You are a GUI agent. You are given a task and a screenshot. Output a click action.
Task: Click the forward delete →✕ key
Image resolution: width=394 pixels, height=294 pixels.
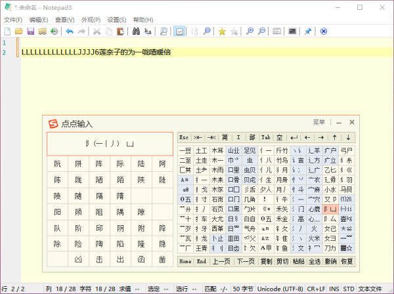tap(211, 138)
